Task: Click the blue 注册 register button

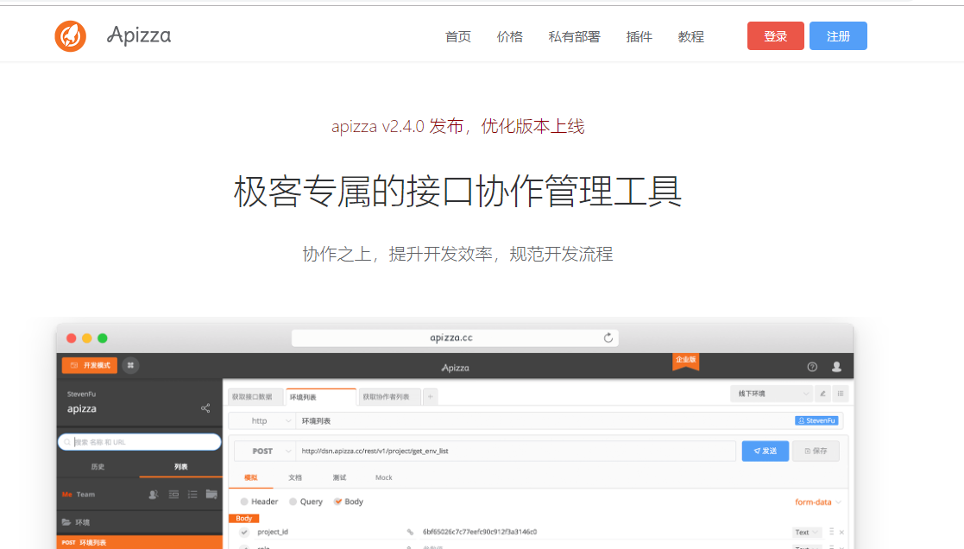Action: pyautogui.click(x=838, y=35)
